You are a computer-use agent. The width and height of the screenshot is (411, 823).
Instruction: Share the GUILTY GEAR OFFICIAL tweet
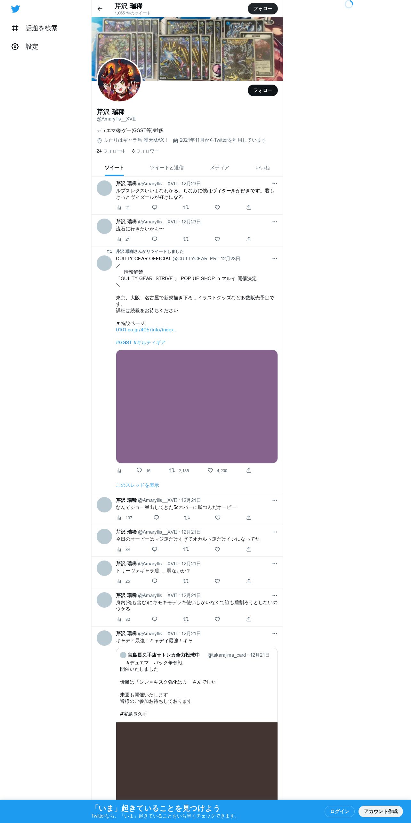(249, 470)
